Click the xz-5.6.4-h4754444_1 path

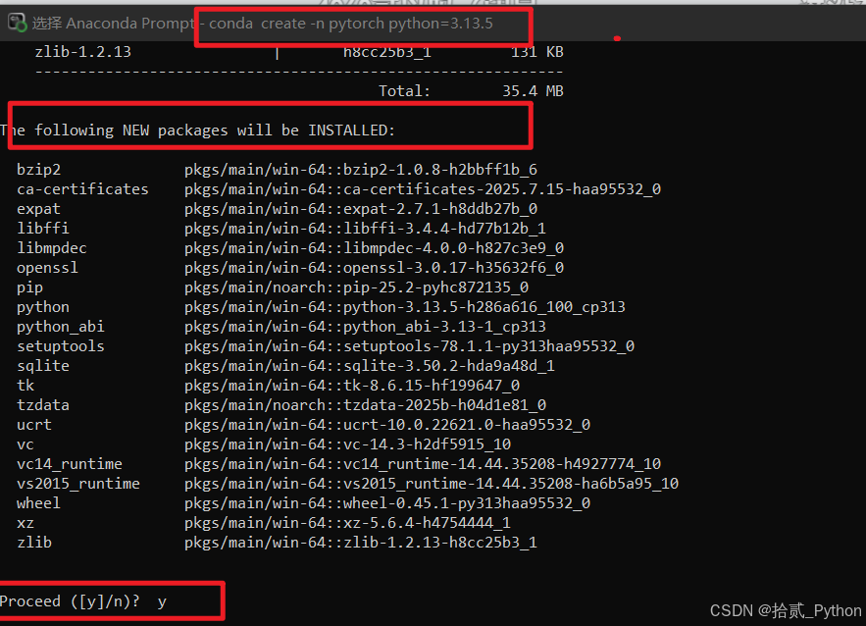(x=347, y=523)
